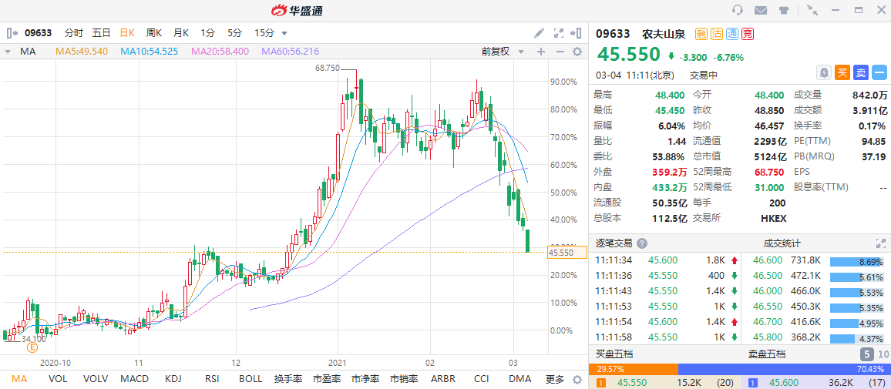Toggle the right quote panel sidebar
The height and width of the screenshot is (389, 891).
pyautogui.click(x=576, y=33)
